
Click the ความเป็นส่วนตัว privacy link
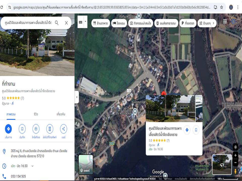(181, 179)
